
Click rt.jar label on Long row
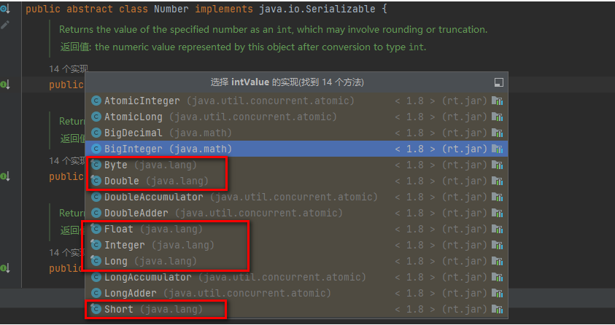pyautogui.click(x=465, y=261)
